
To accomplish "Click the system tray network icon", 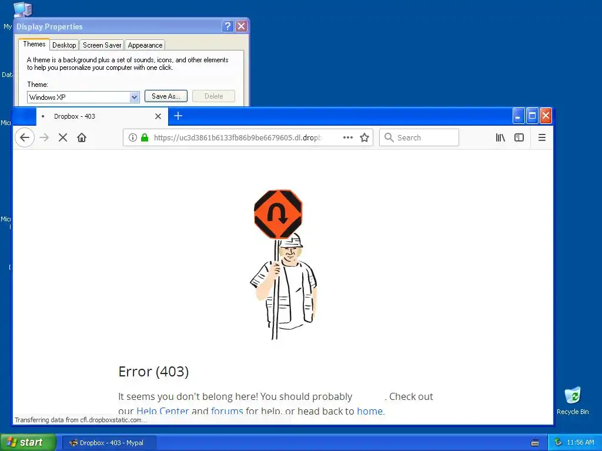I will (x=558, y=443).
